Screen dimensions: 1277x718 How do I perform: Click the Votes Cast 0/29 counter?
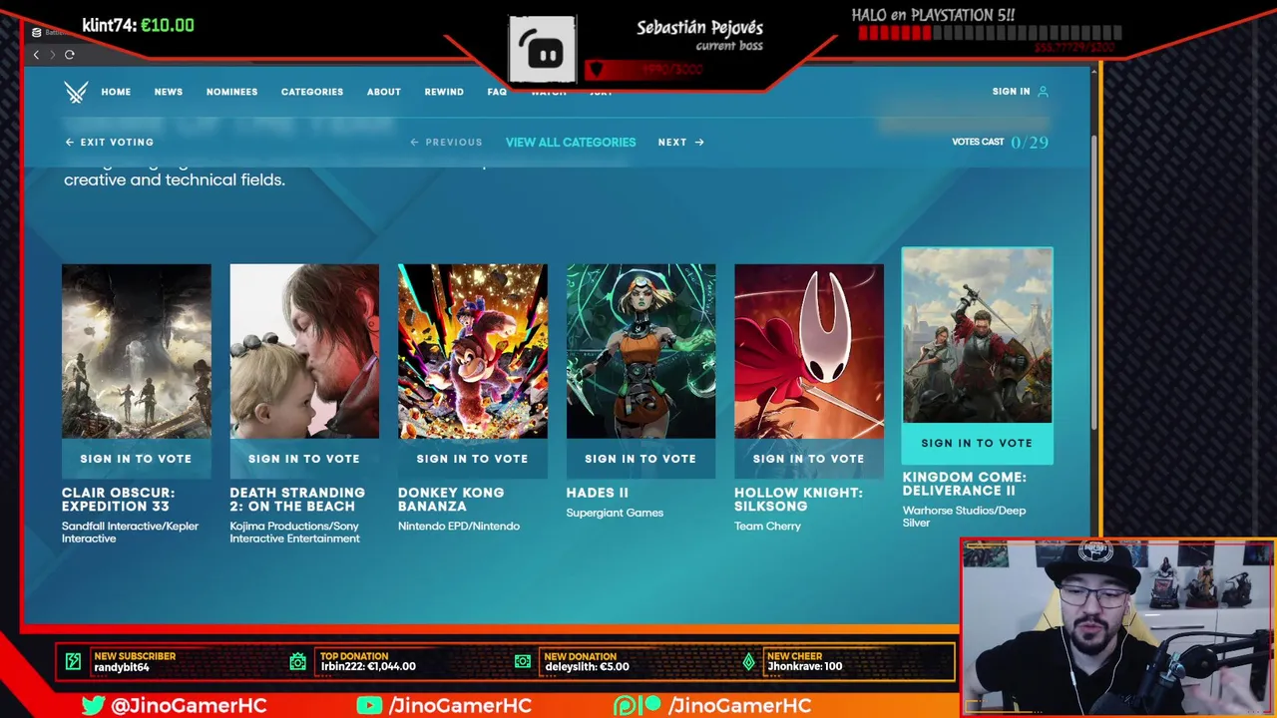(x=1000, y=143)
